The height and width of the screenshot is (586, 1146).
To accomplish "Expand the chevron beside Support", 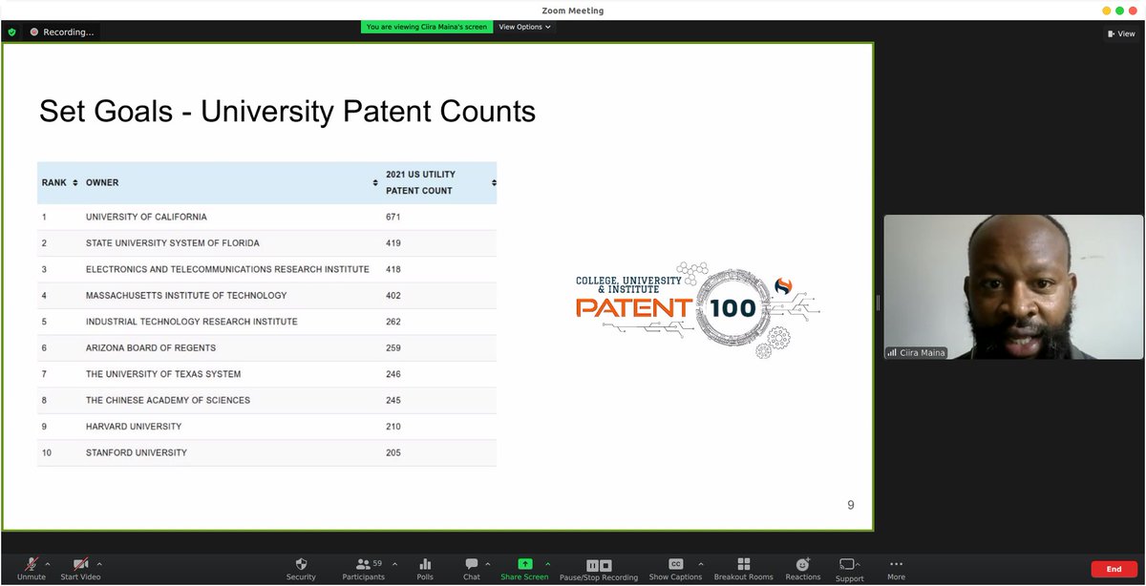I will [858, 563].
